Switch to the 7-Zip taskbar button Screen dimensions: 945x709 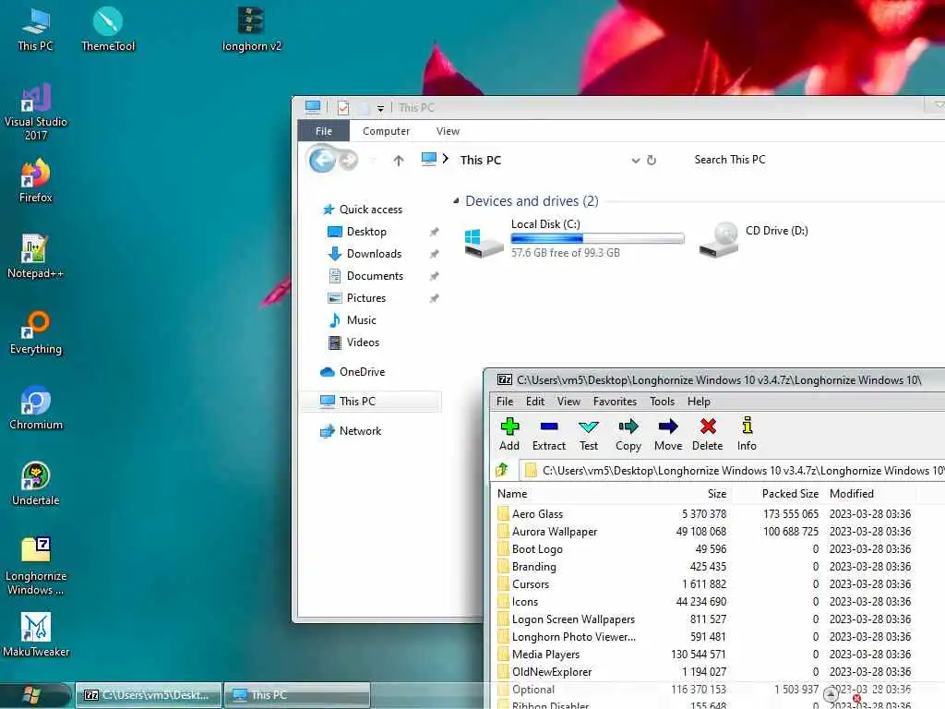coord(149,695)
